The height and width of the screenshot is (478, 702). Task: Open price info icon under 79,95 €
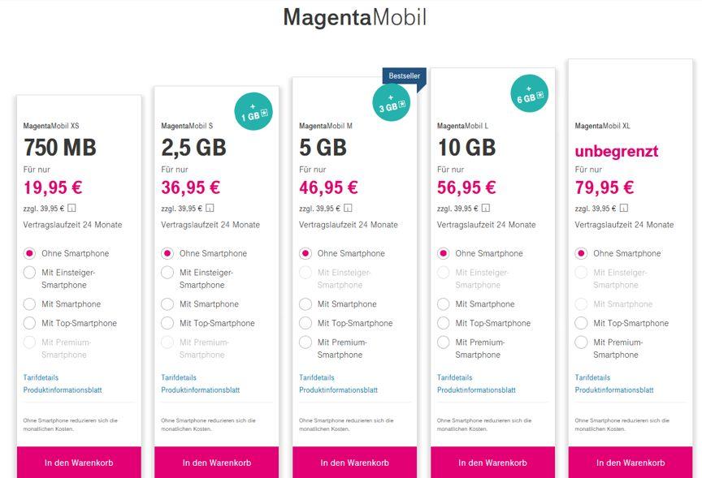pos(624,208)
